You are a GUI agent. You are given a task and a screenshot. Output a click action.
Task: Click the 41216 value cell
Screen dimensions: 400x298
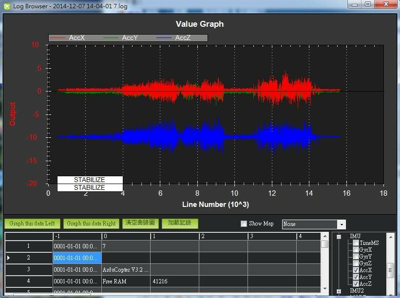pos(175,281)
